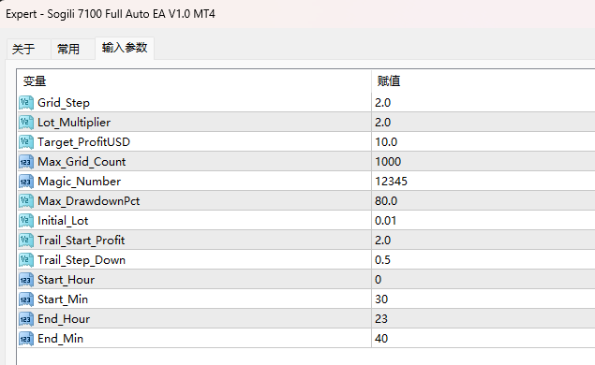Select the Max_DrawdownPct variable icon

click(x=26, y=201)
